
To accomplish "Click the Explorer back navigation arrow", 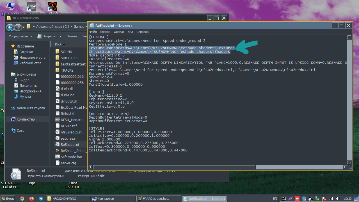I will (10, 27).
